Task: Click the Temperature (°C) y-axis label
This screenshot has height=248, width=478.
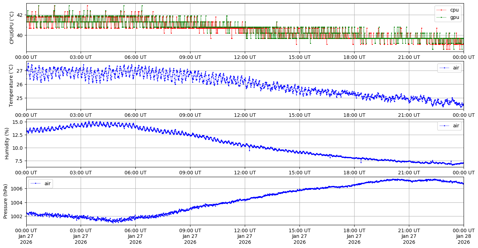Action: click(11, 85)
